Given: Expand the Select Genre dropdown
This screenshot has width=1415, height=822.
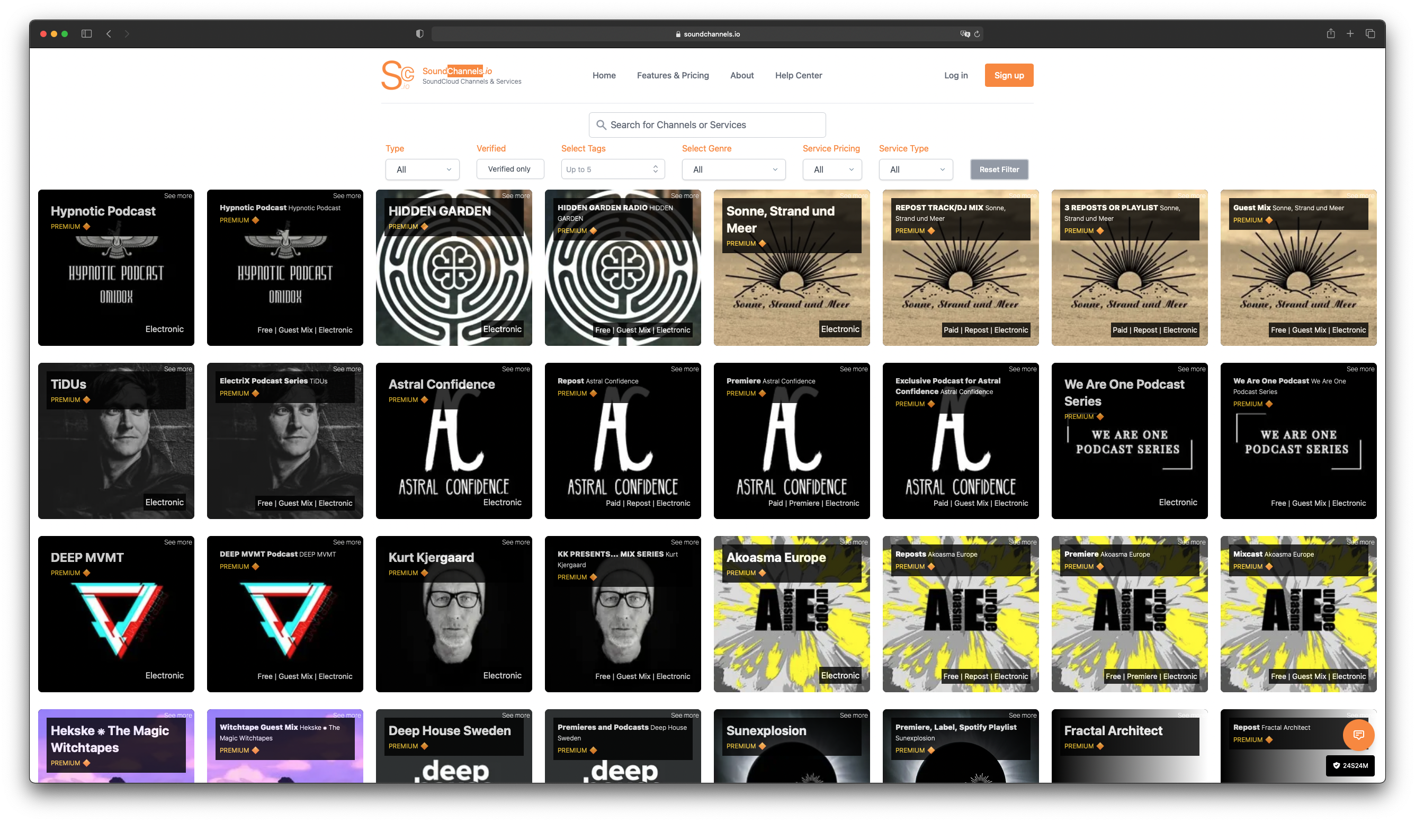Looking at the screenshot, I should point(733,169).
